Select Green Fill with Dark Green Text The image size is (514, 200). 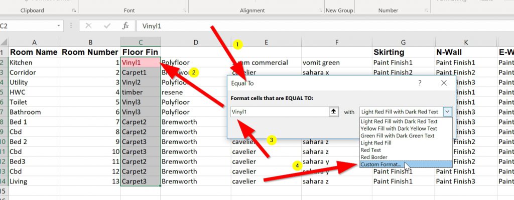coord(398,135)
